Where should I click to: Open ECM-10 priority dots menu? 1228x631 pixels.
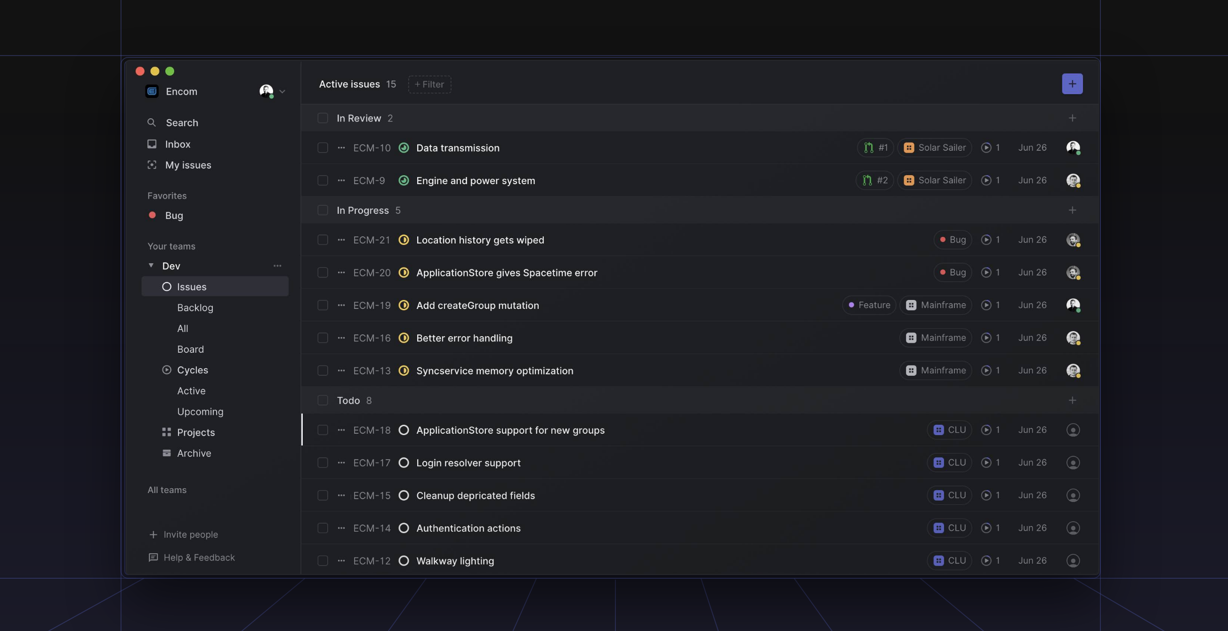[x=341, y=148]
